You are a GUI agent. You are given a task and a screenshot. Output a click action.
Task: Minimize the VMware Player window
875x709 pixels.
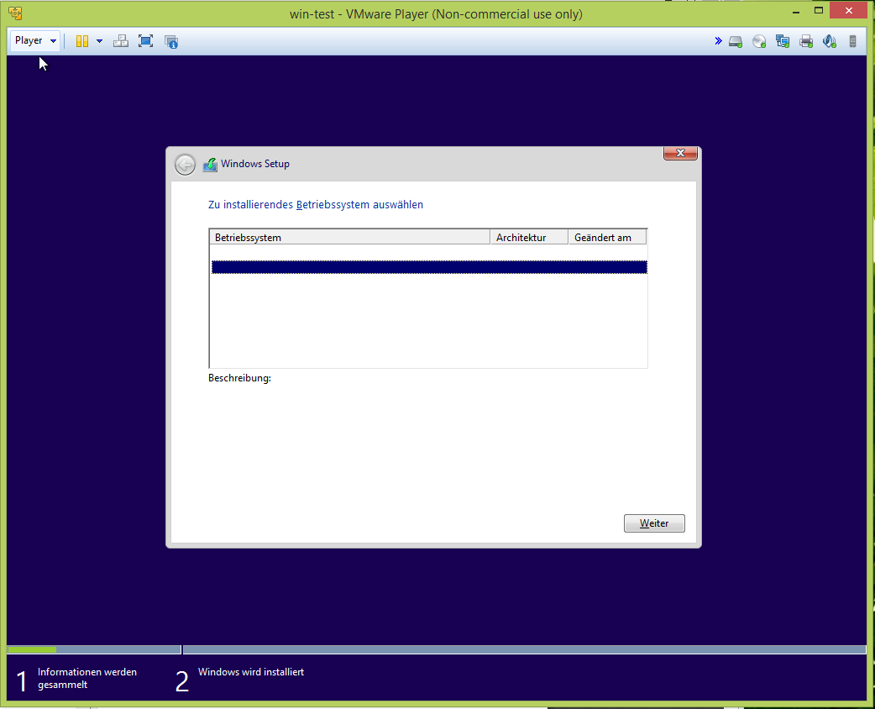click(x=796, y=12)
